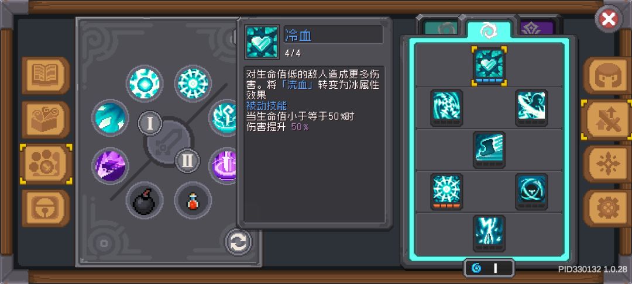Viewport: 632px width, 284px height.
Task: Pick the dark swirl orb skill
Action: coord(531,192)
